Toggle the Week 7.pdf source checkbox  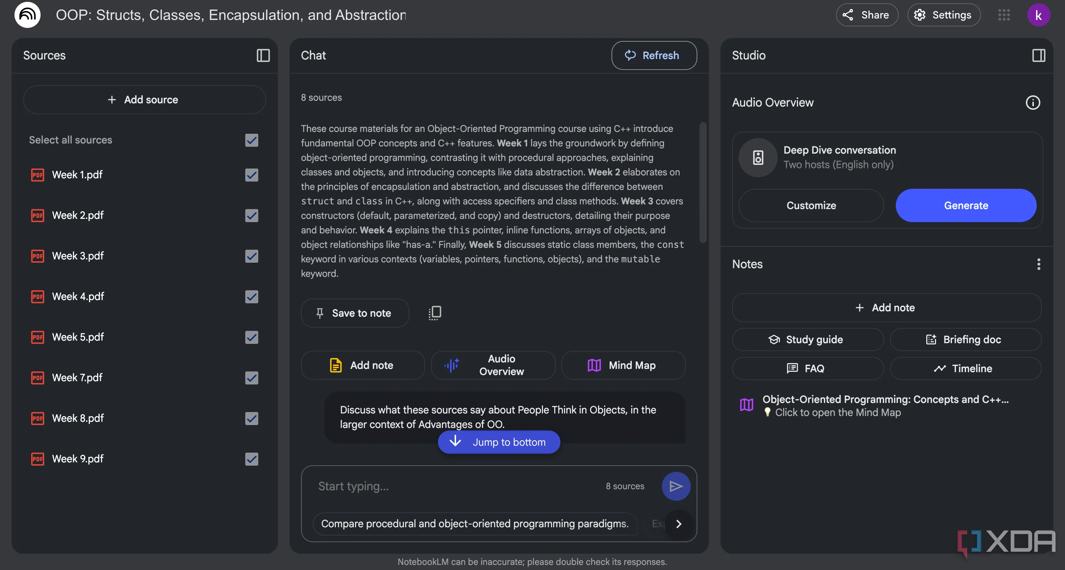pyautogui.click(x=251, y=378)
